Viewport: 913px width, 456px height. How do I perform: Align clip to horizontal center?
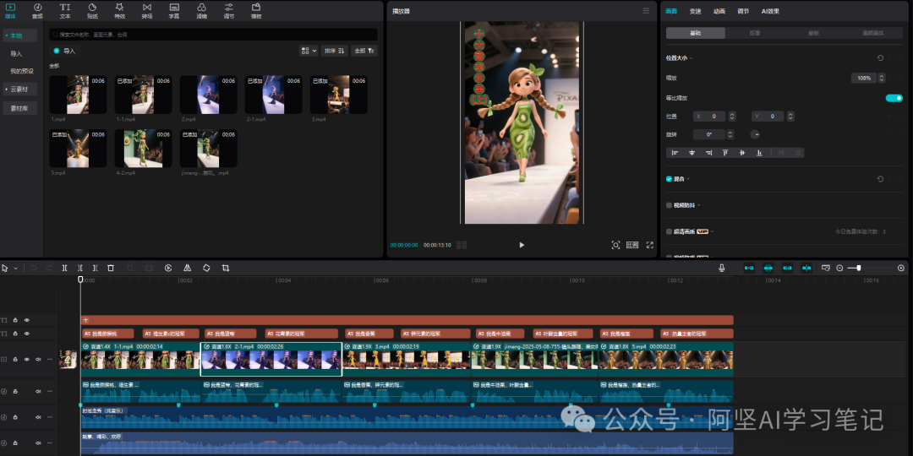tap(692, 153)
